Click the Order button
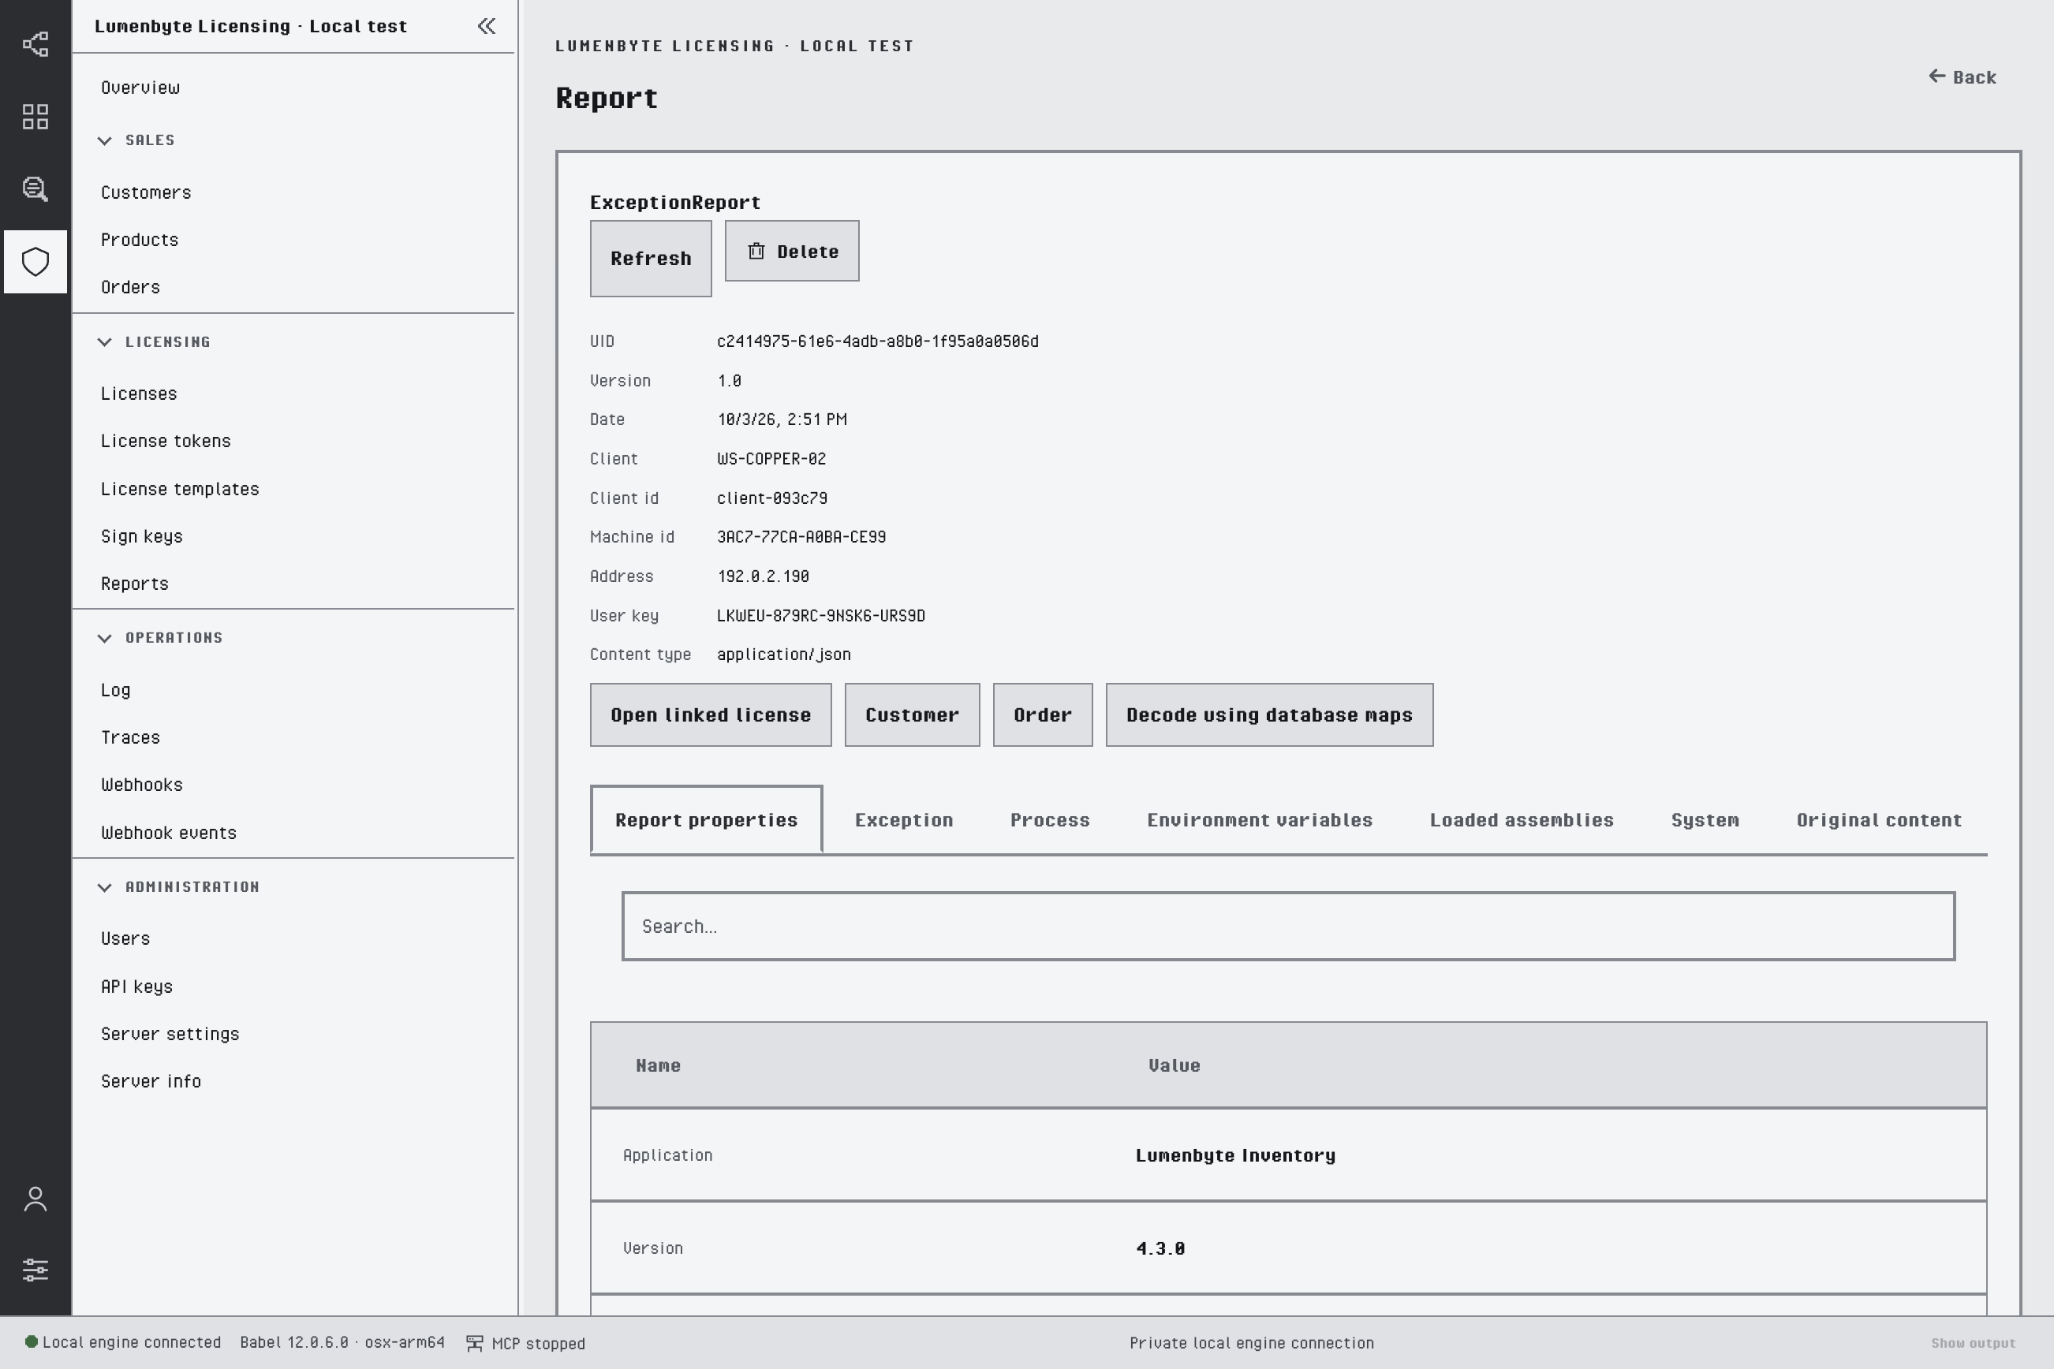The height and width of the screenshot is (1369, 2054). tap(1043, 715)
